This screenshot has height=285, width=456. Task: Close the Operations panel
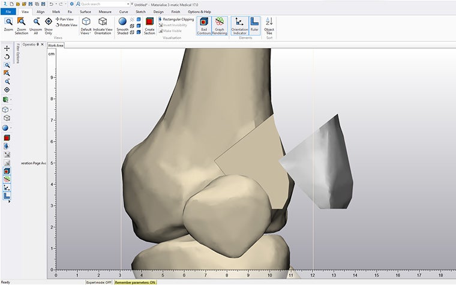[42, 44]
